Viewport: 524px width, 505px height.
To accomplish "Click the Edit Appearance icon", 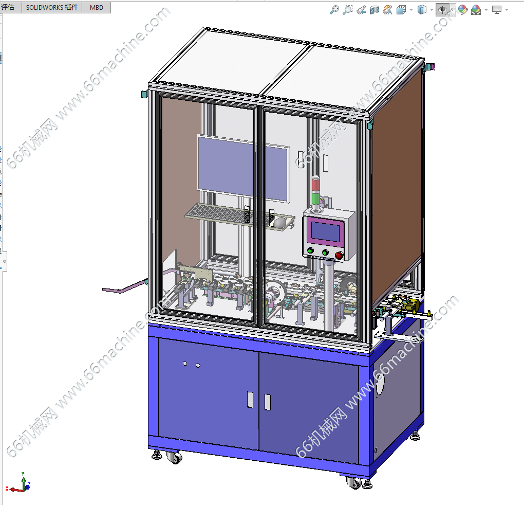I will pos(463,10).
